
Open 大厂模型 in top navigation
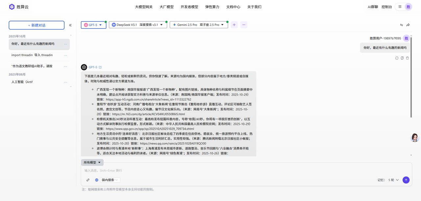166,7
